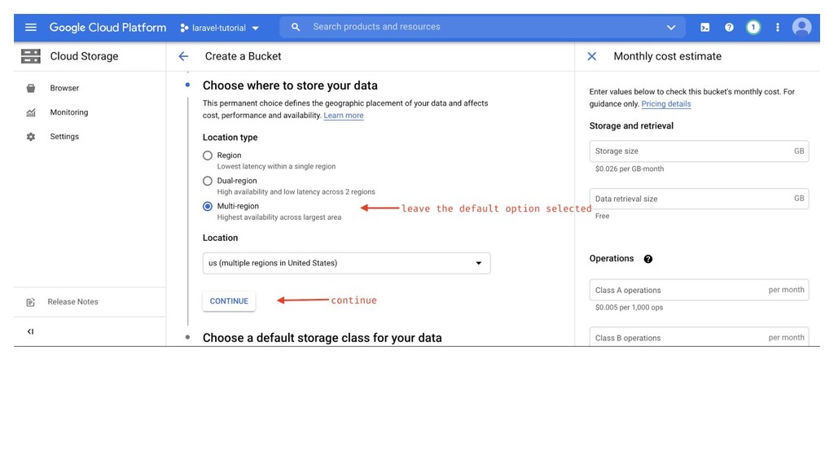Screen dimensions: 834x469
Task: Collapse the left sidebar panel
Action: 30,331
